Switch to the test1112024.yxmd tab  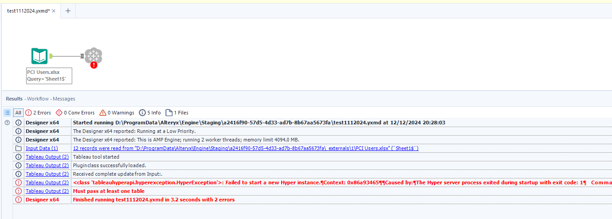[x=28, y=11]
